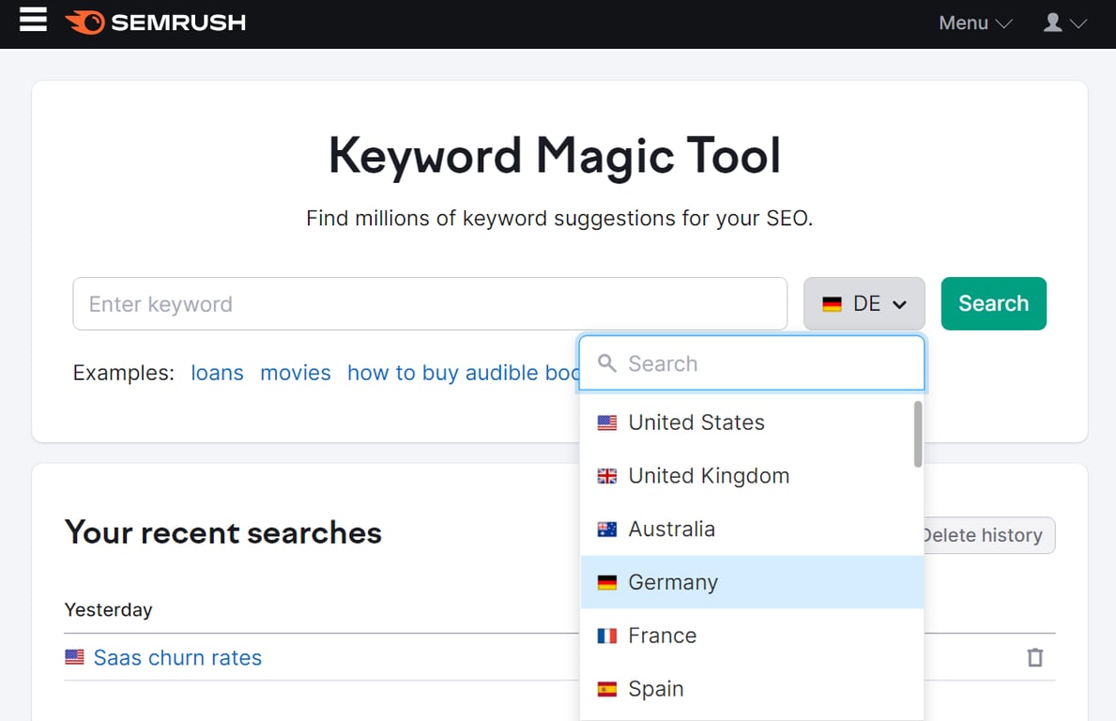
Task: Select Germany from the country list
Action: tap(673, 582)
